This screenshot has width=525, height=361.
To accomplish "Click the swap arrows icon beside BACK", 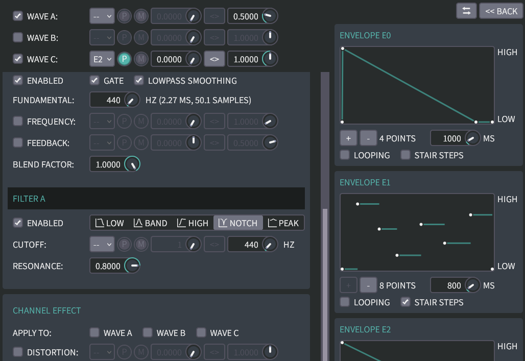I will pos(466,11).
